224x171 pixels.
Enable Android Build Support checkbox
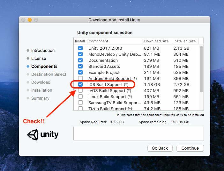tap(80, 78)
